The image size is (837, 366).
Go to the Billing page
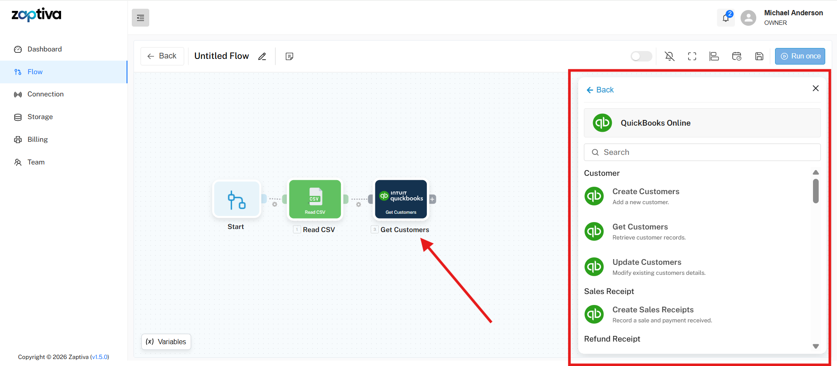pos(38,140)
